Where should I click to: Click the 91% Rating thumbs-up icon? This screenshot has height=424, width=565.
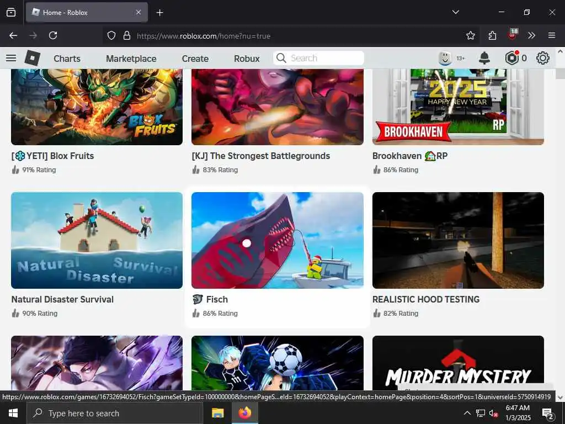click(x=15, y=170)
